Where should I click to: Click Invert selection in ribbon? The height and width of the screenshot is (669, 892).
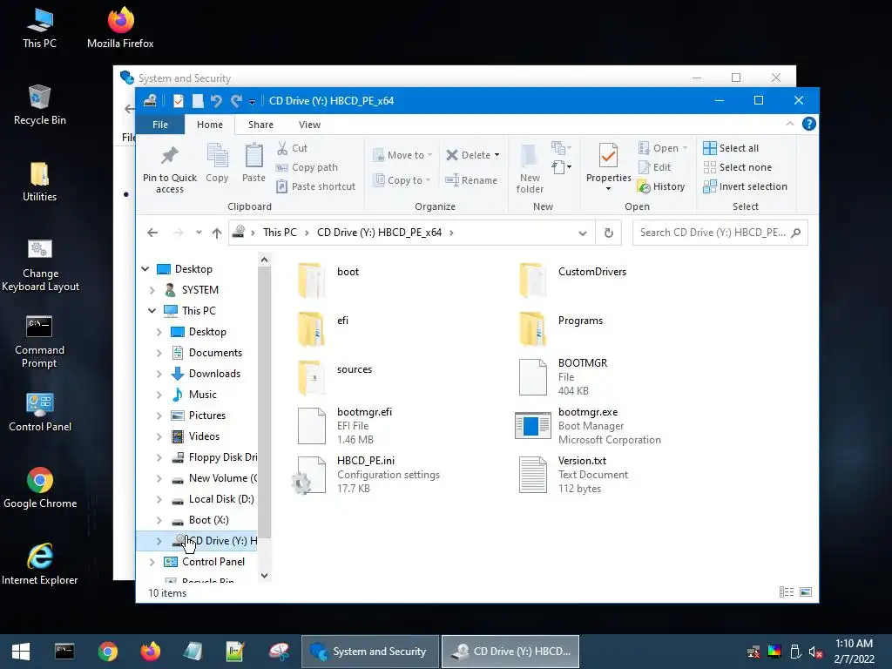pos(746,186)
